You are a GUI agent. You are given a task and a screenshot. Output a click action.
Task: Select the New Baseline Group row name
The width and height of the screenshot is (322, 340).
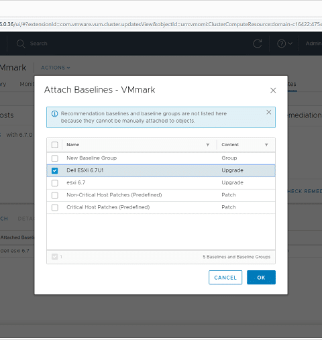click(x=92, y=158)
